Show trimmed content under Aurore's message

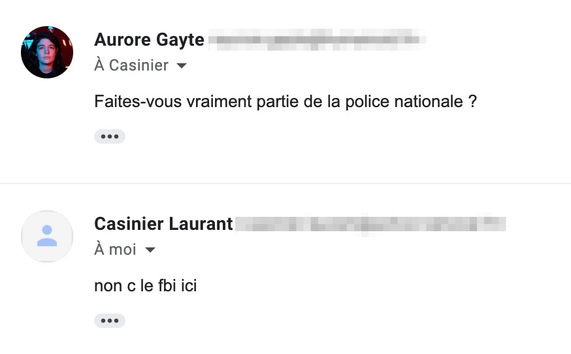(110, 137)
